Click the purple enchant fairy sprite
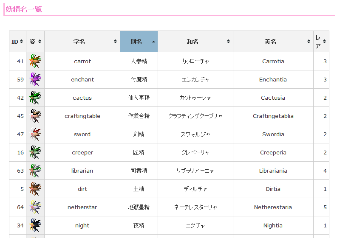Image resolution: width=337 pixels, height=238 pixels. pyautogui.click(x=35, y=80)
